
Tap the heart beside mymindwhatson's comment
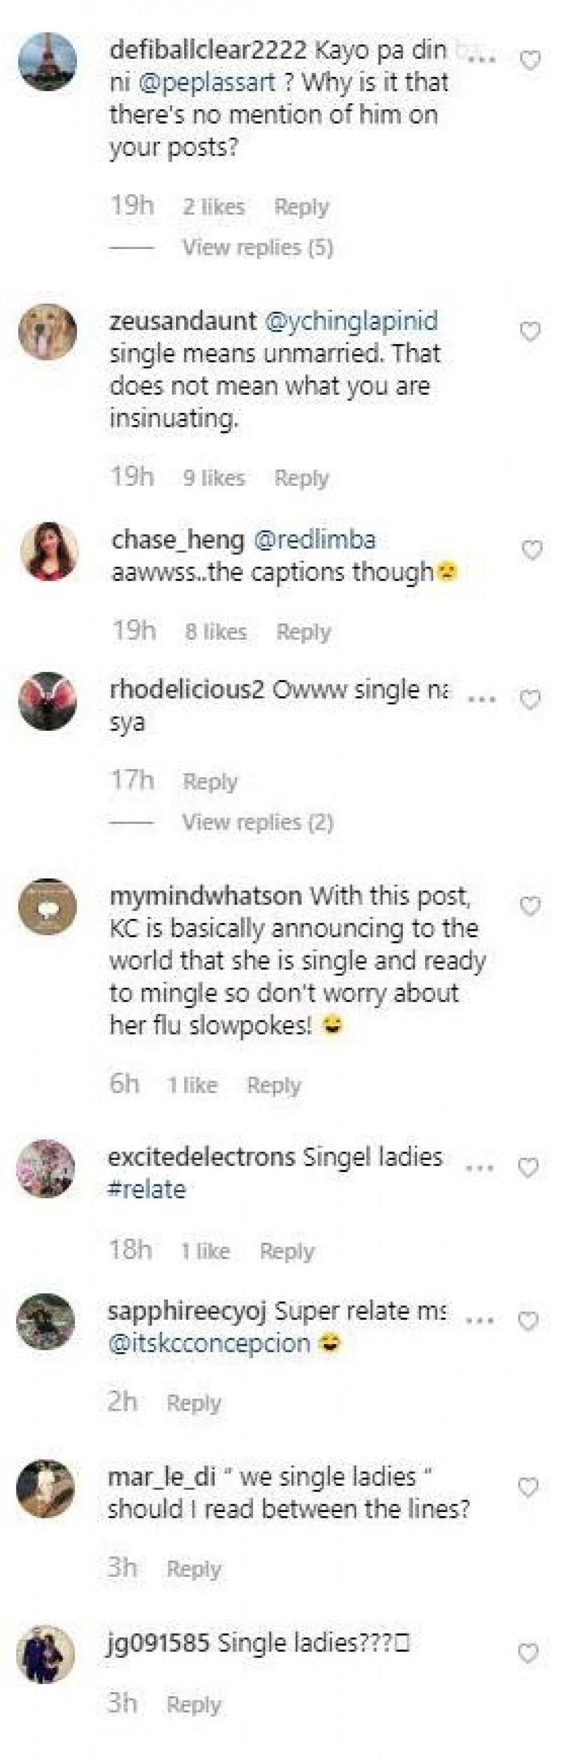pyautogui.click(x=531, y=907)
